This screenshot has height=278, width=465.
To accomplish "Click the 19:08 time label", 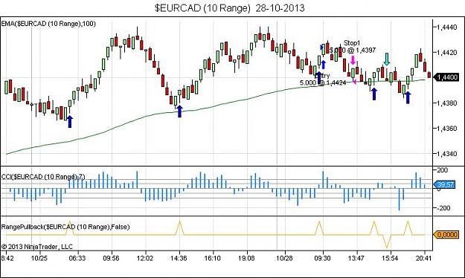I will (246, 258).
